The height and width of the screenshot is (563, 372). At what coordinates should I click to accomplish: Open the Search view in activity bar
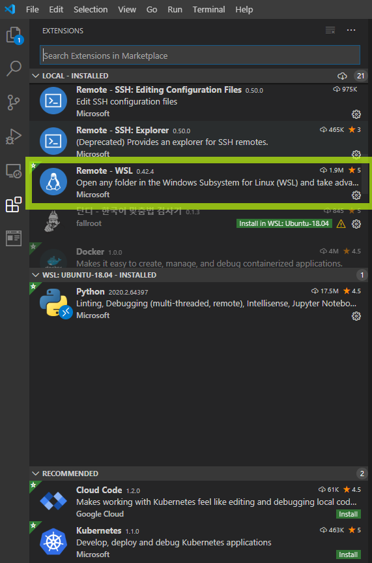(x=14, y=68)
